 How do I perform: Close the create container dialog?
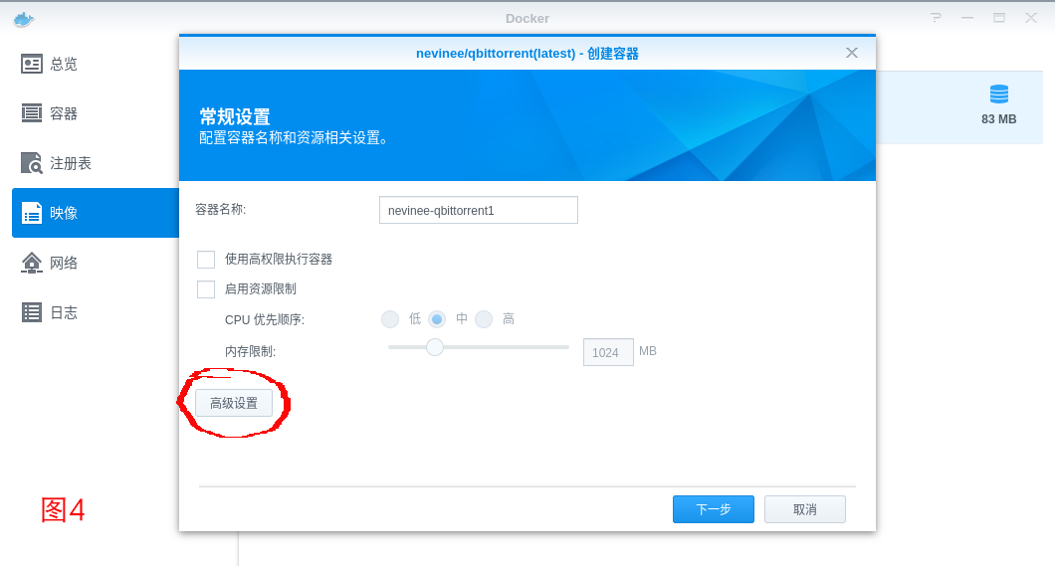pos(852,53)
